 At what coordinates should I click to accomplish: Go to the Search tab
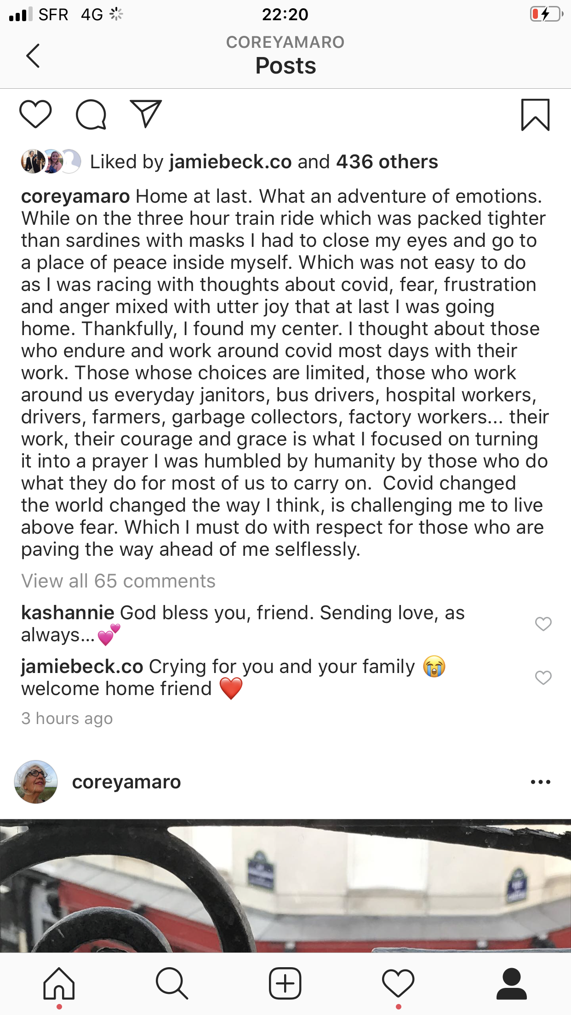pos(172,984)
